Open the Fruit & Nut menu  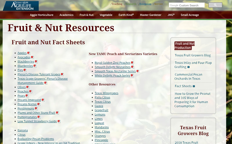[x=86, y=15]
